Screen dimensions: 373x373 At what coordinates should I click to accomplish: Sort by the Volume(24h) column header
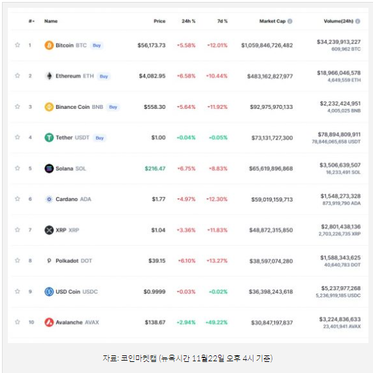pyautogui.click(x=338, y=21)
